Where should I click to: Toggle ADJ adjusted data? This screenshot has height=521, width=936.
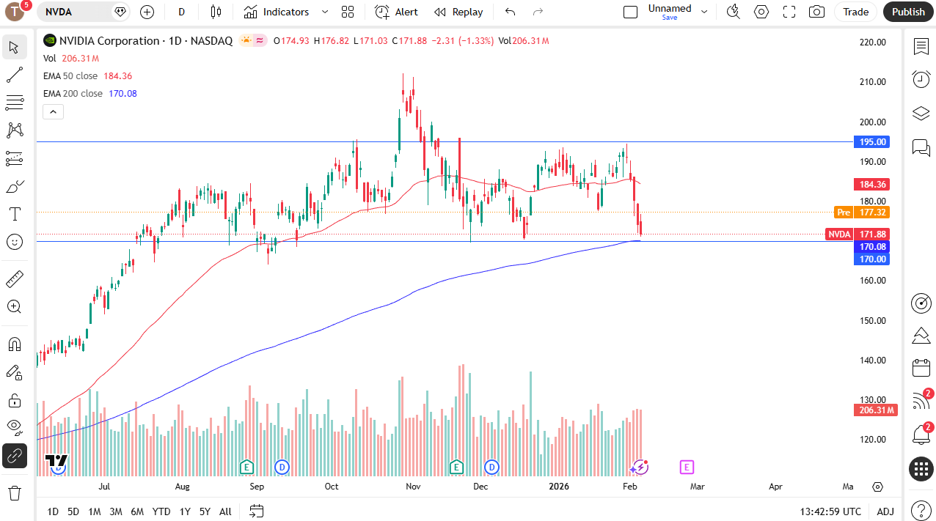click(885, 511)
